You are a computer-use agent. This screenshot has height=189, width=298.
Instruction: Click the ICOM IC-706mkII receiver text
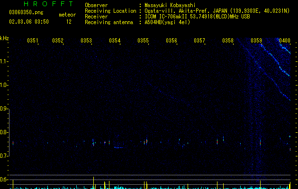click(x=197, y=17)
